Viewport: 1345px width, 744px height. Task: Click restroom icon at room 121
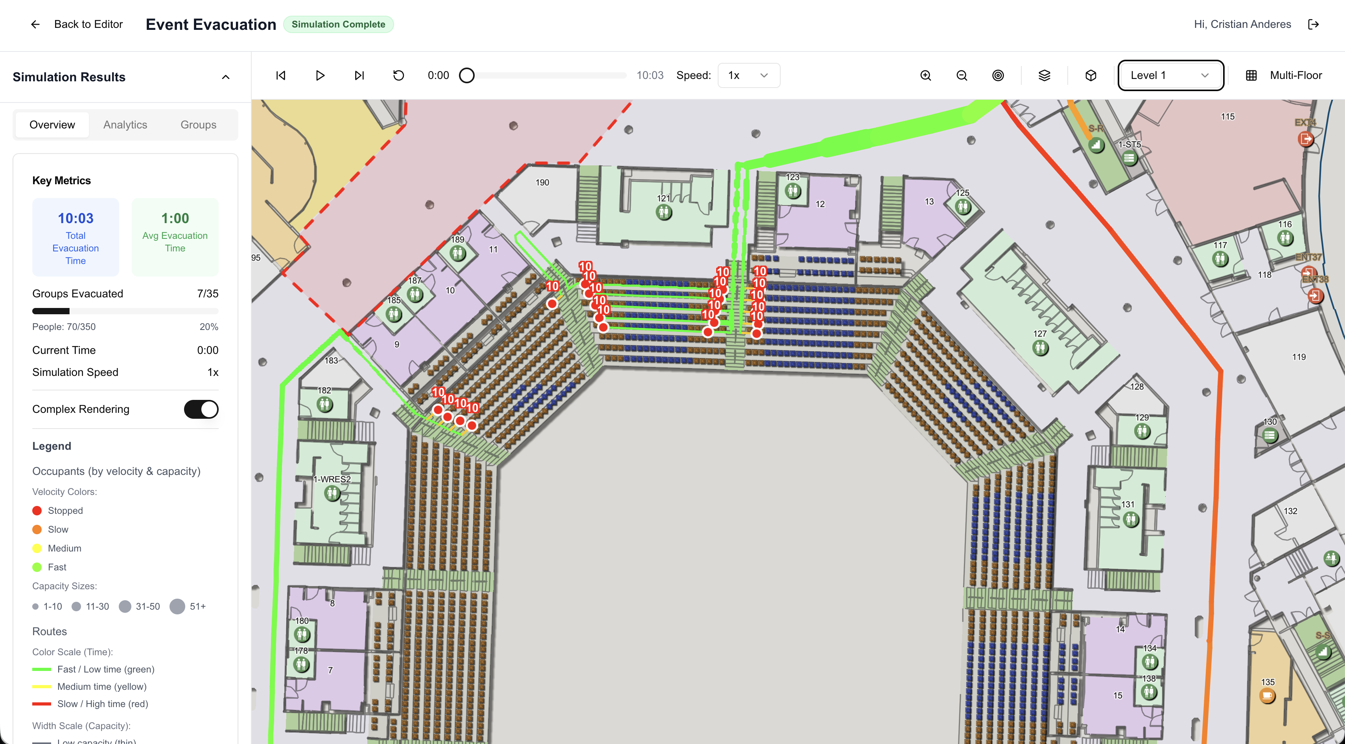[x=663, y=212]
